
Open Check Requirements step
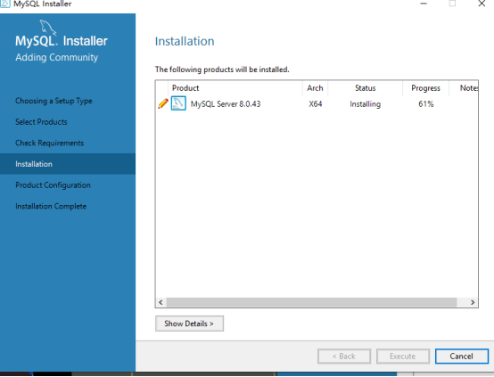pos(49,143)
